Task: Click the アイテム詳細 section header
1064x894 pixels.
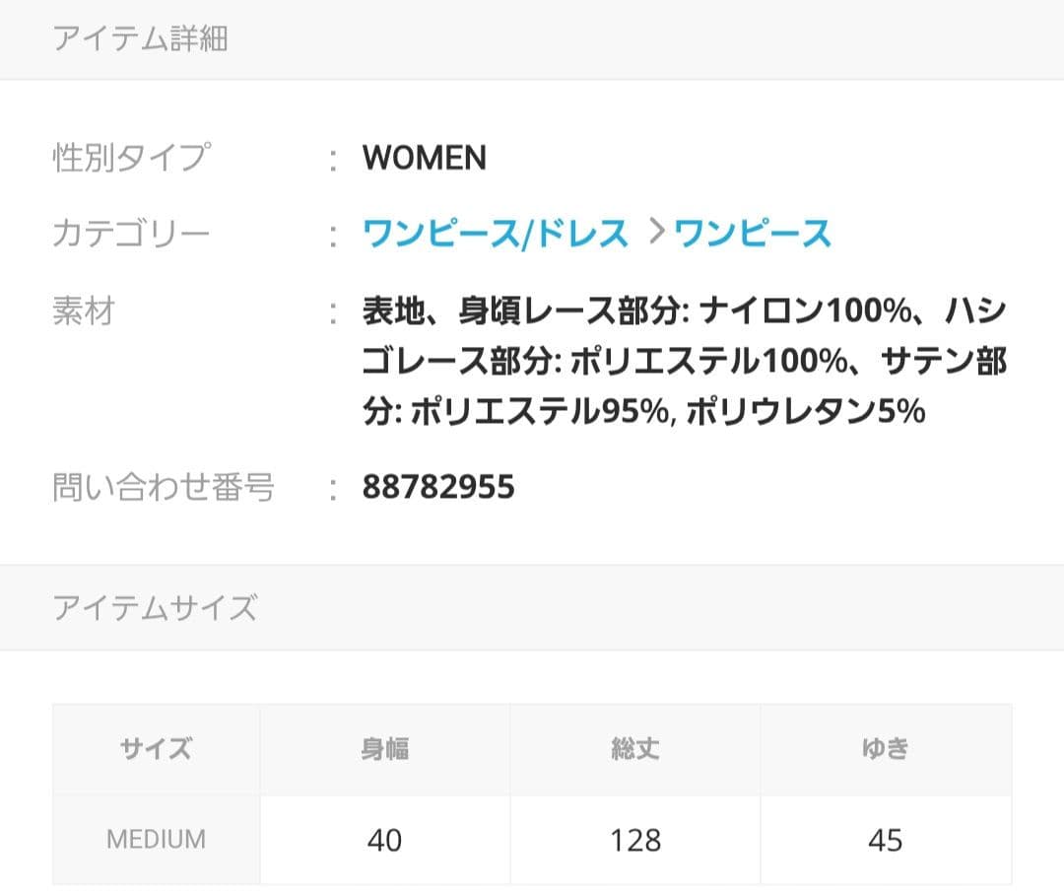Action: pyautogui.click(x=141, y=38)
